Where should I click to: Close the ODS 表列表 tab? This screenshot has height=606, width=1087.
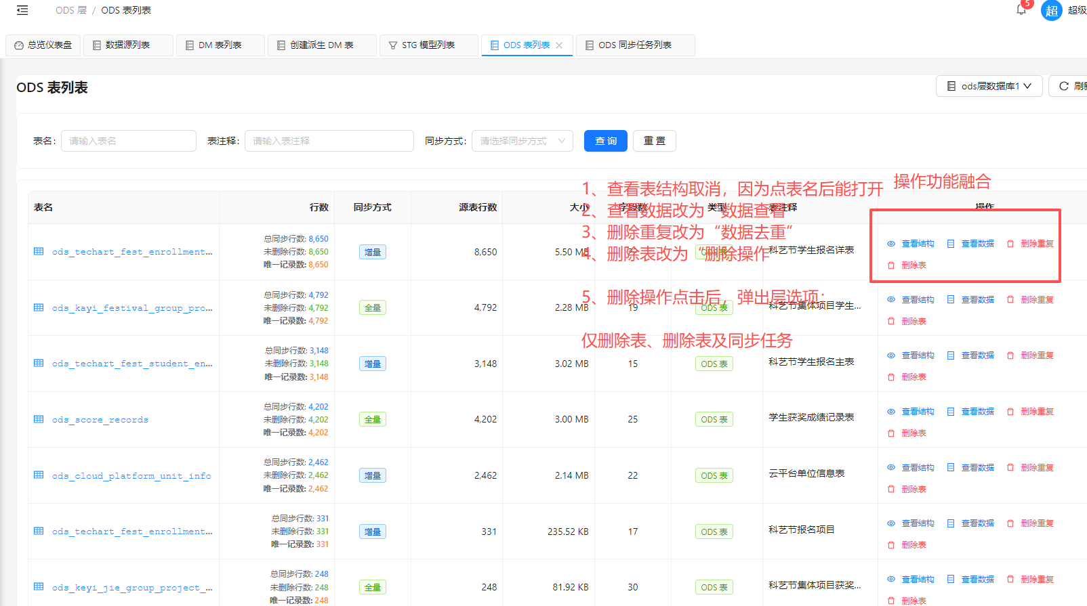click(559, 45)
